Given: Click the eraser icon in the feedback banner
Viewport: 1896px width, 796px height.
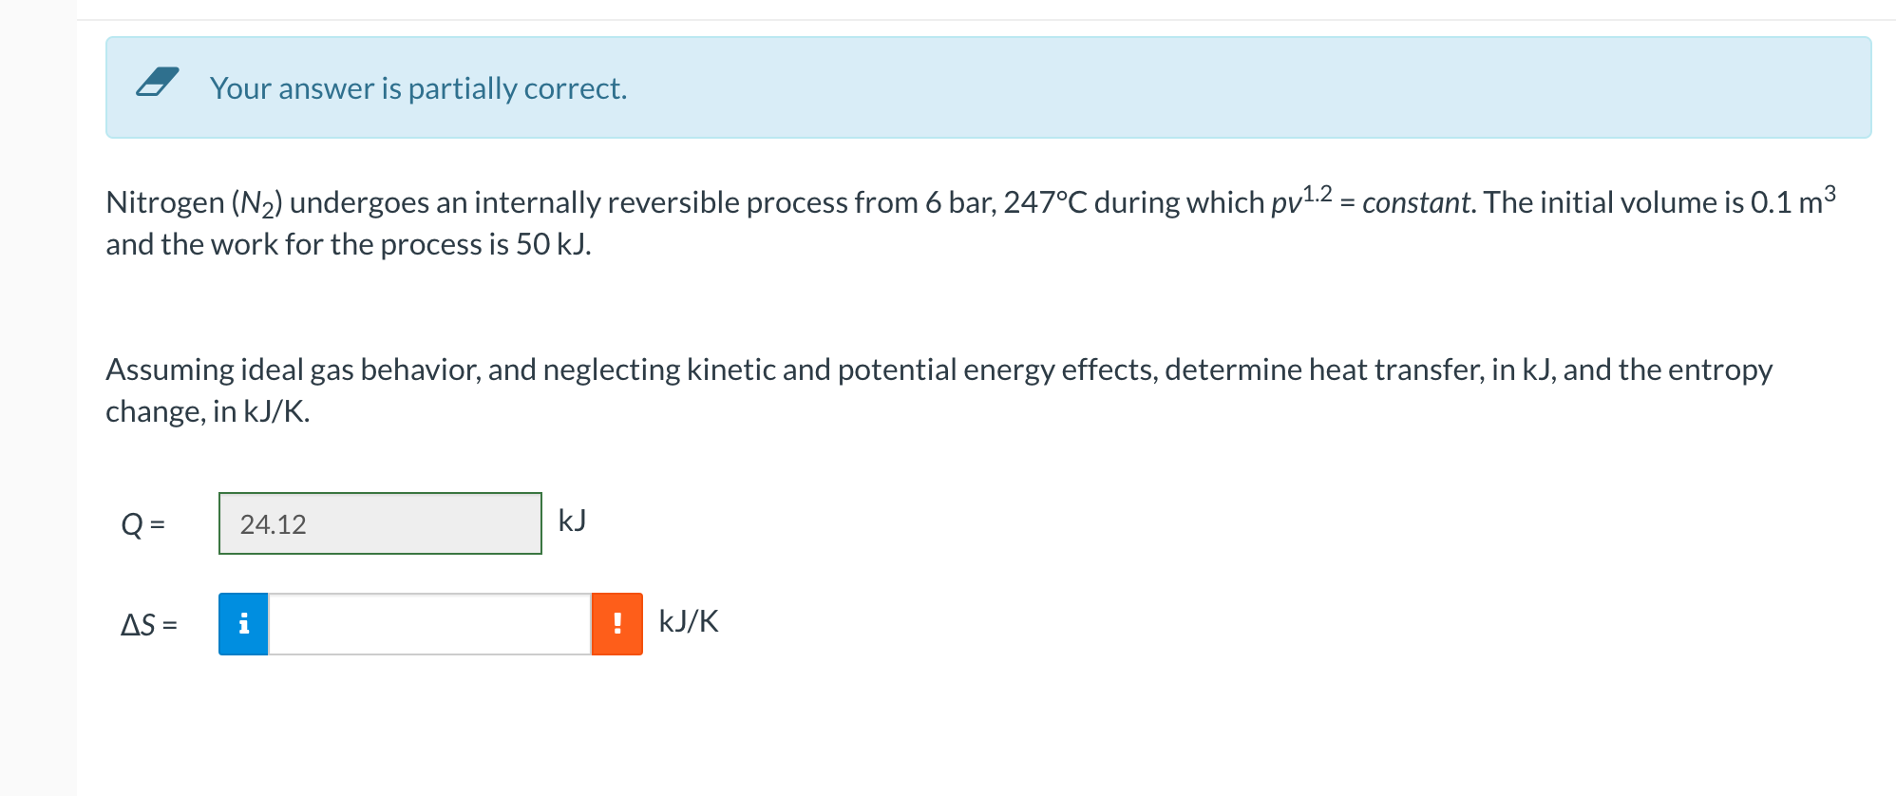Looking at the screenshot, I should pos(158,85).
